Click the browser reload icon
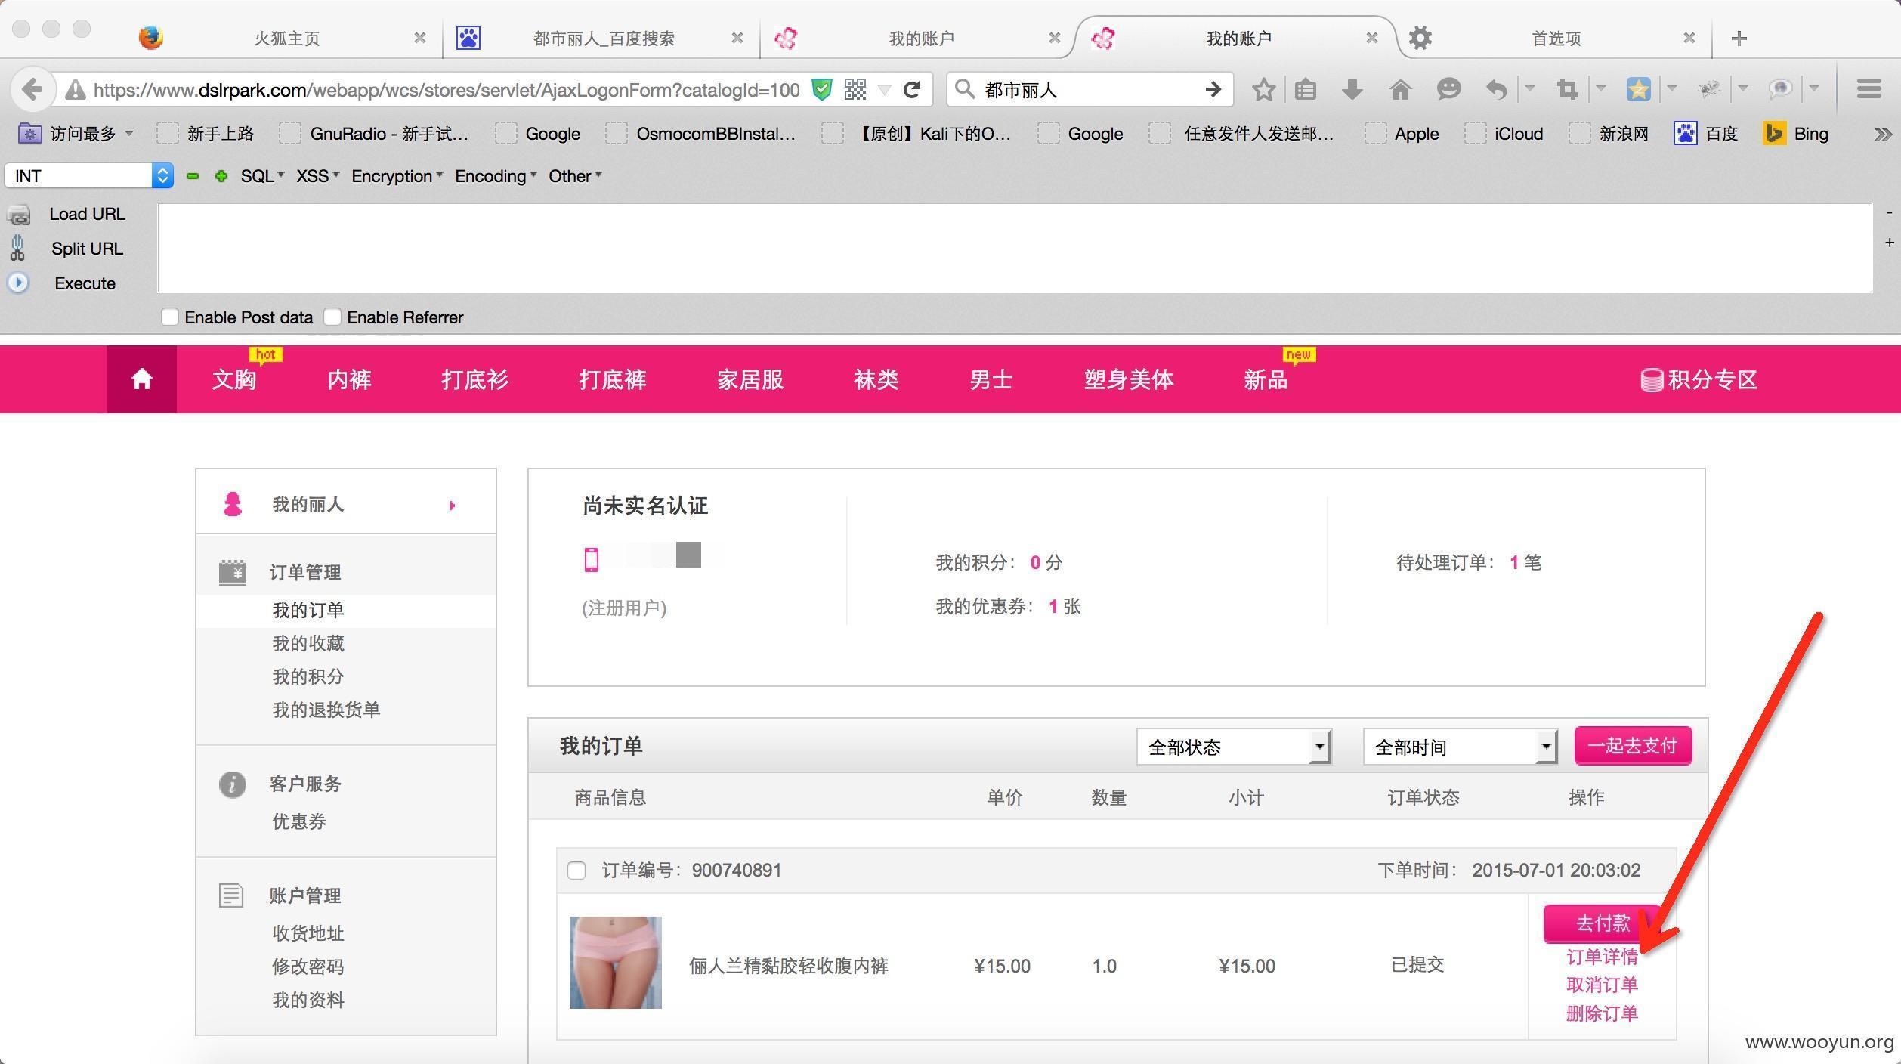The image size is (1901, 1064). pyautogui.click(x=912, y=90)
